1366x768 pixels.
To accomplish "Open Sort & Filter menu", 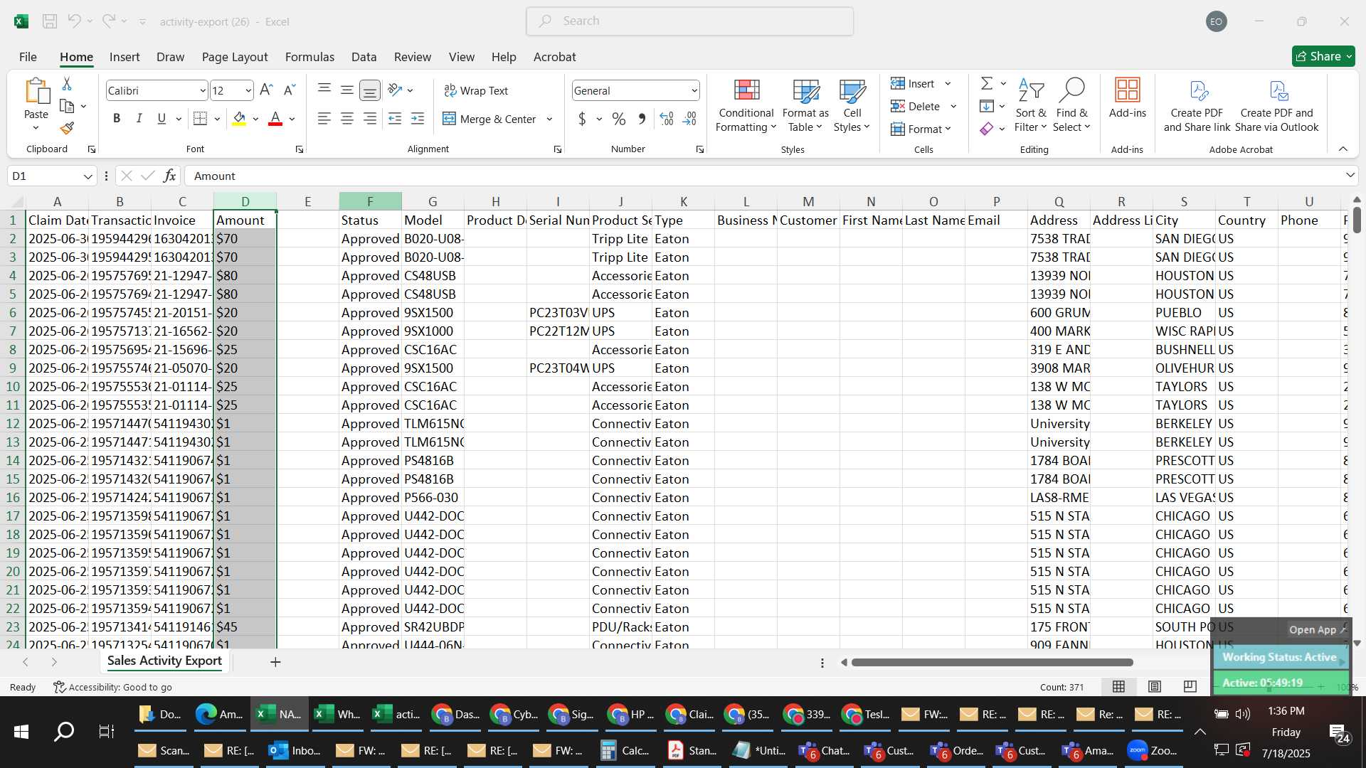I will (1031, 105).
